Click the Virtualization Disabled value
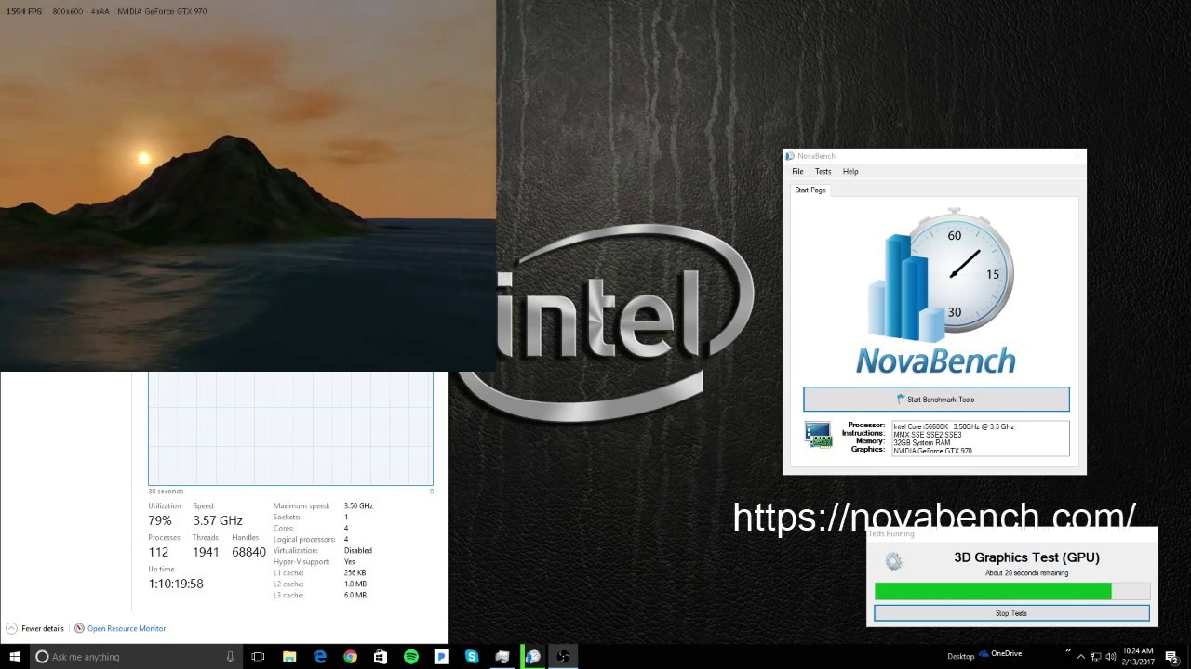Viewport: 1191px width, 669px height. (x=358, y=550)
